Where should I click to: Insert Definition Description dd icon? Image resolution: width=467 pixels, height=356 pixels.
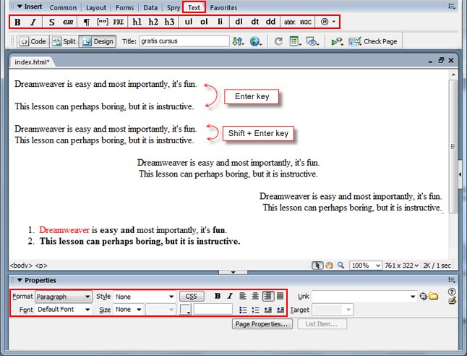click(270, 22)
